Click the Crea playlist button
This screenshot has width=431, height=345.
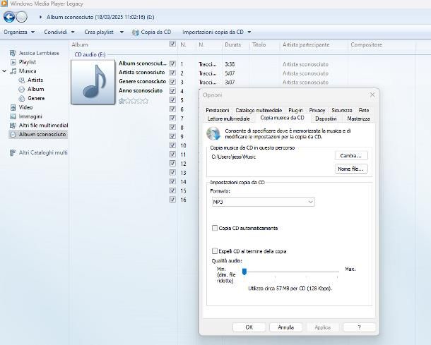[x=99, y=32]
